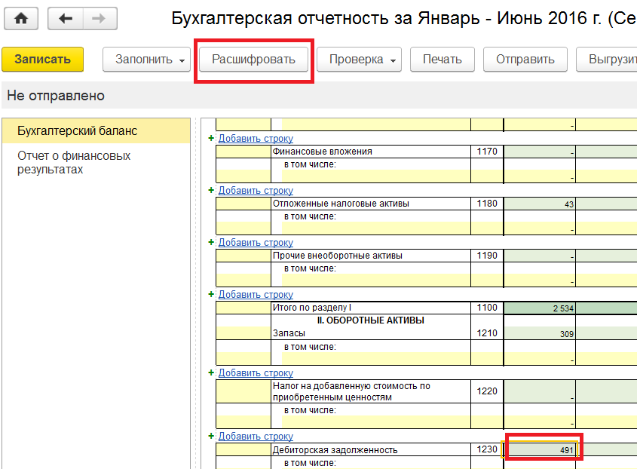Click yellow detail input under Финансовые вложения
The width and height of the screenshot is (637, 469).
click(376, 176)
